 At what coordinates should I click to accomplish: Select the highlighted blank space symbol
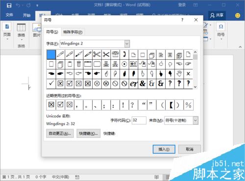point(51,54)
